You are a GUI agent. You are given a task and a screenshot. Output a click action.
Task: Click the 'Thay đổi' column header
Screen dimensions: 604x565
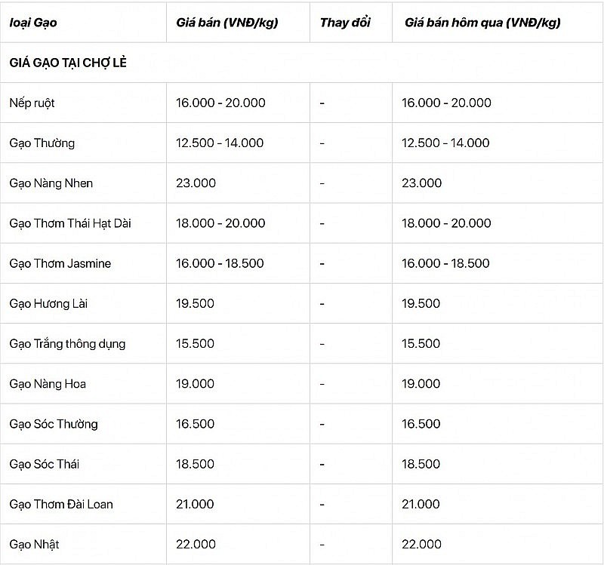point(345,23)
